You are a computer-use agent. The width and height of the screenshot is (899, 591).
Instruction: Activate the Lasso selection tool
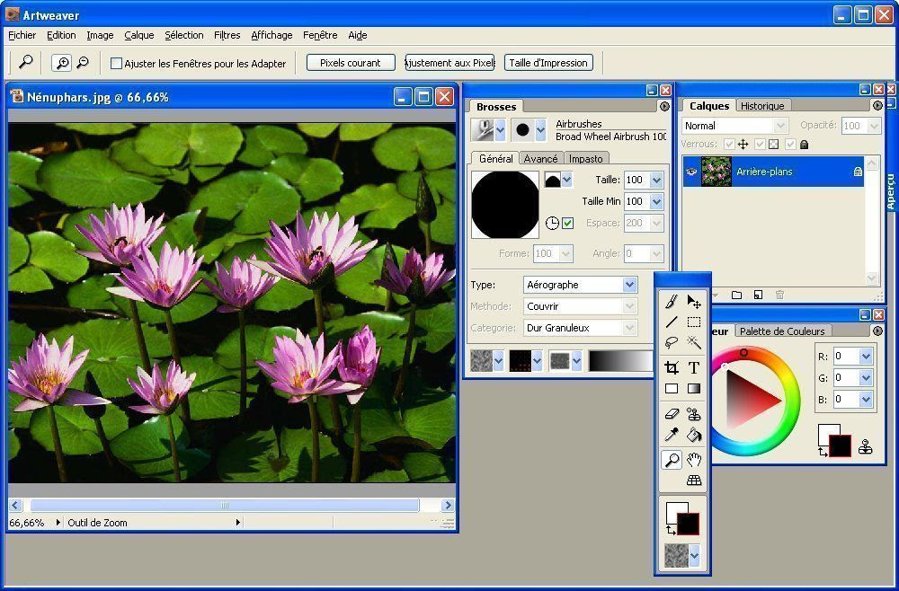(x=672, y=342)
